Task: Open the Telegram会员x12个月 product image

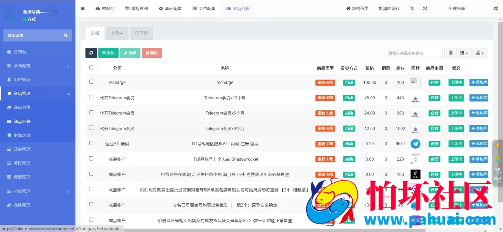Action: coord(415,98)
